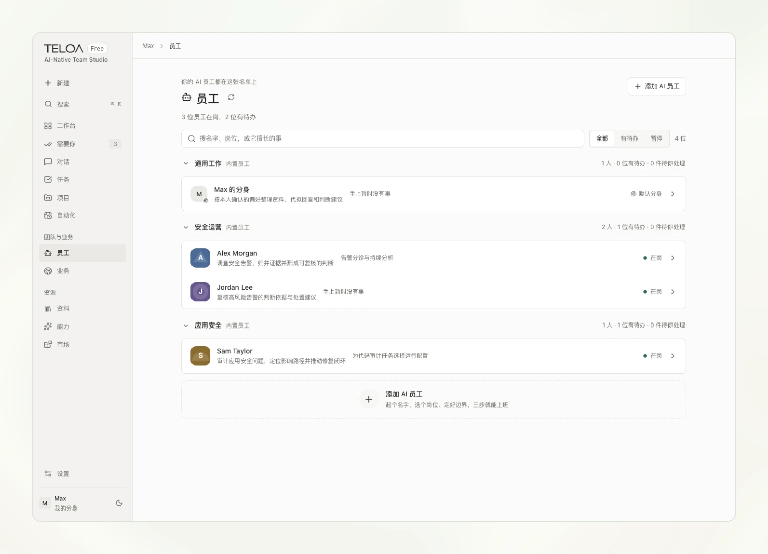This screenshot has height=554, width=768.
Task: Click the 默认分身 label
Action: tap(646, 194)
